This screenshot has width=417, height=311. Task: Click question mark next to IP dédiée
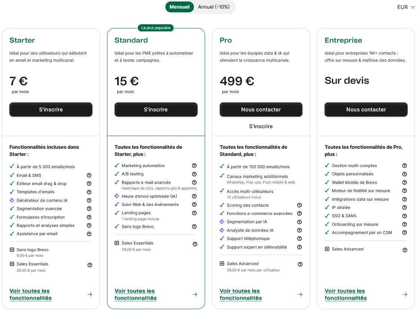405,207
